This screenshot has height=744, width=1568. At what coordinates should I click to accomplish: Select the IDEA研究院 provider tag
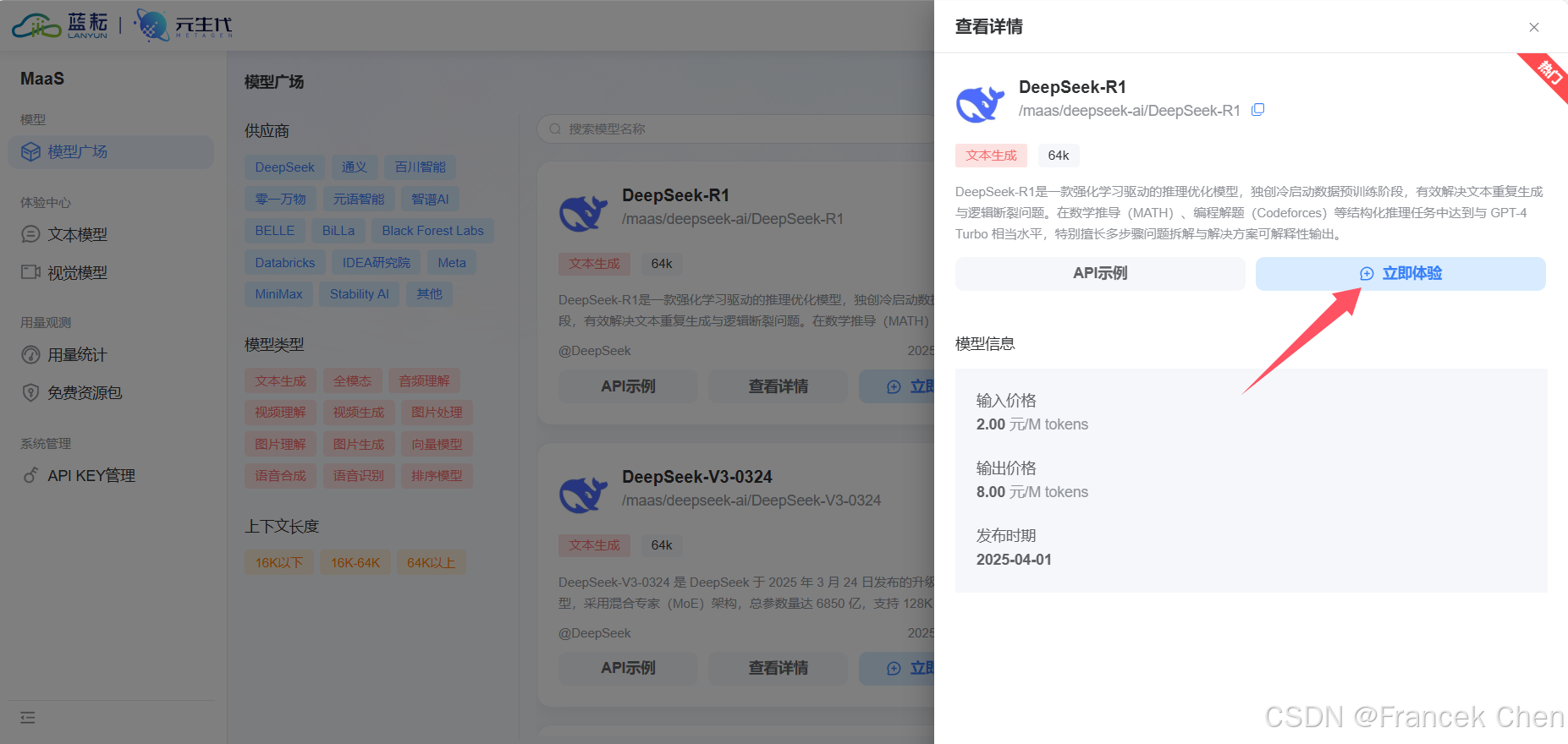(376, 263)
